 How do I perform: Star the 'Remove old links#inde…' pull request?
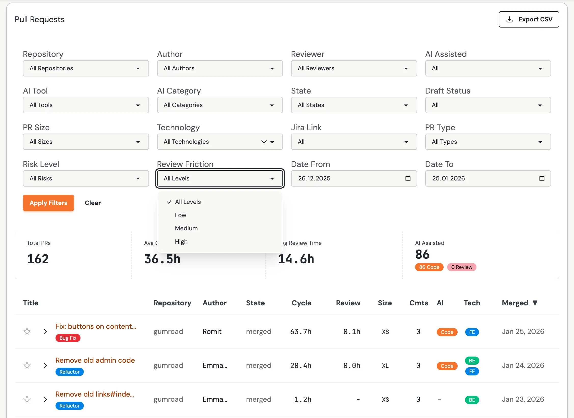coord(27,399)
